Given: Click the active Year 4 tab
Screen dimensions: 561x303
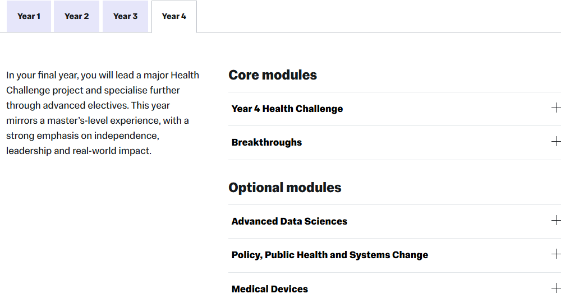Looking at the screenshot, I should click(174, 16).
